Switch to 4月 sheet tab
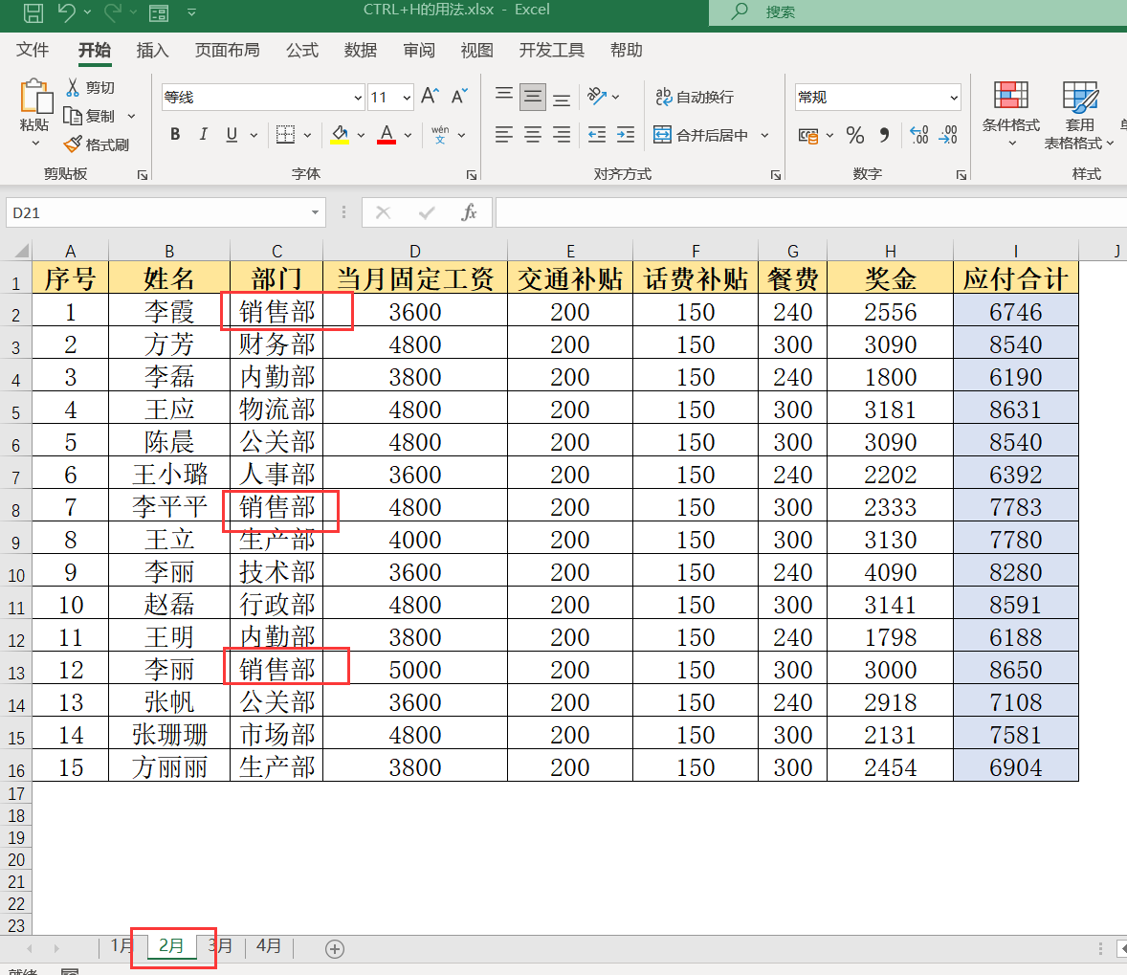The height and width of the screenshot is (975, 1127). click(x=269, y=946)
